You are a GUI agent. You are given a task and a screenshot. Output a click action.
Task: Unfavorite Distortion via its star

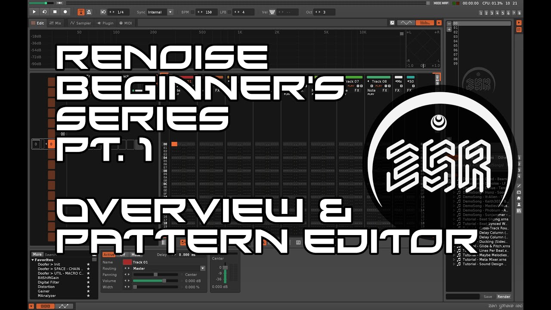pos(88,287)
